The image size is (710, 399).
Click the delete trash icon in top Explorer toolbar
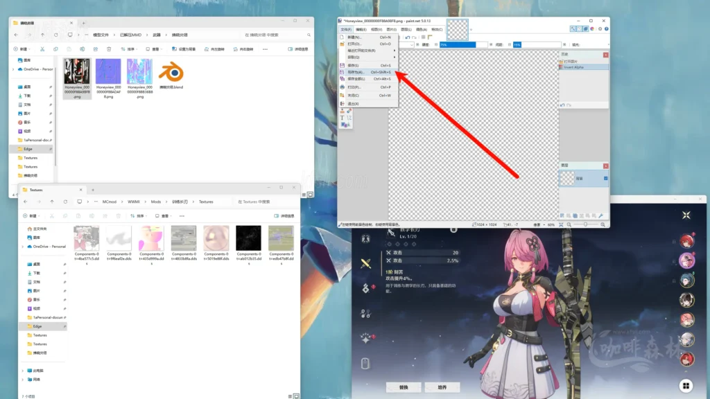coord(109,49)
